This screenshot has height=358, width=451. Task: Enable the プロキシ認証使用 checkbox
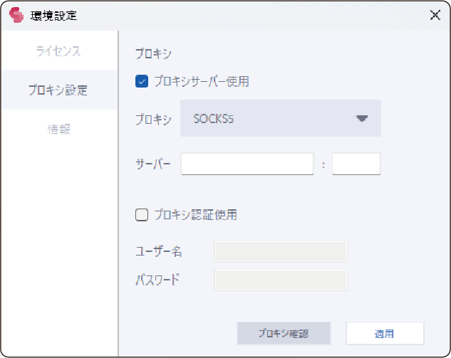click(x=141, y=214)
